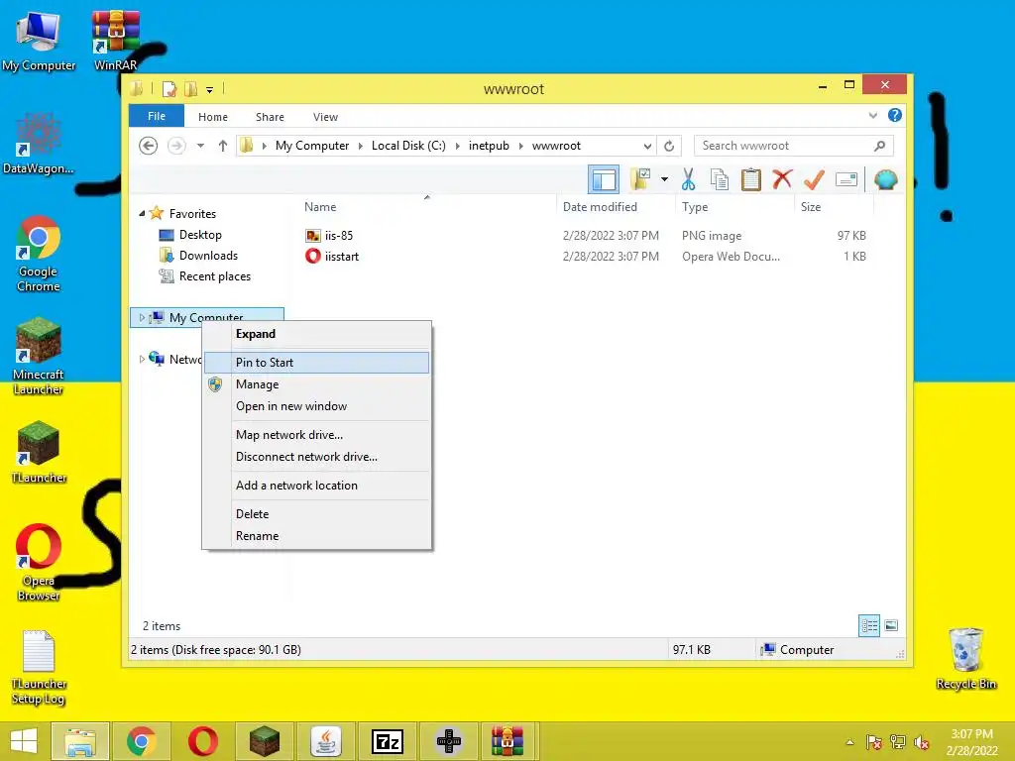Open the View ribbon tab

325,117
